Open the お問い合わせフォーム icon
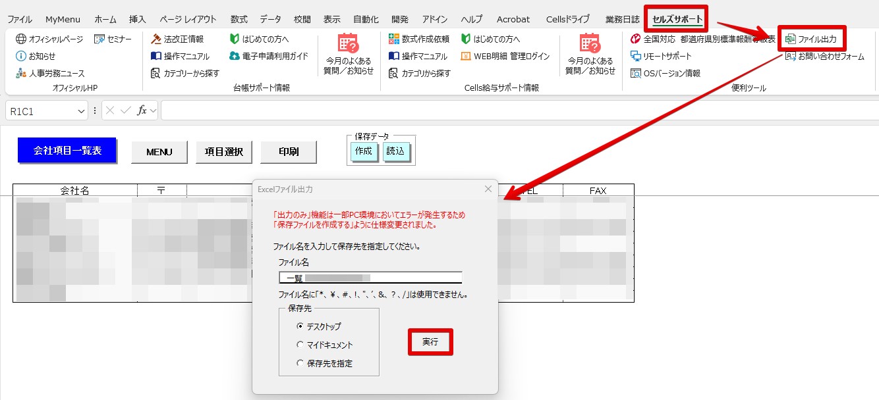The height and width of the screenshot is (400, 879). 790,57
